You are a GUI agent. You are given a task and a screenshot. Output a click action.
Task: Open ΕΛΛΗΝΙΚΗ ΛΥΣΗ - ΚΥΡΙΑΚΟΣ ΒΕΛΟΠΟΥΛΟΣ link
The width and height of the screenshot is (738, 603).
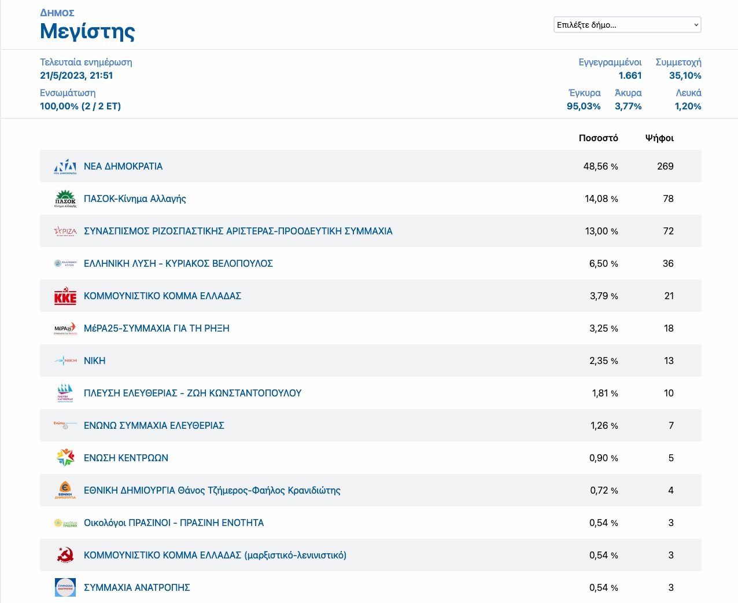pos(178,263)
